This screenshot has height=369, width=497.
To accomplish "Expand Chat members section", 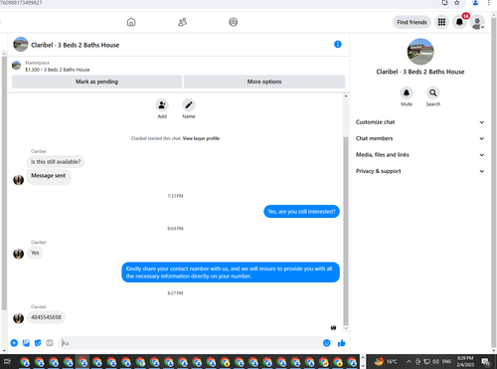I will pyautogui.click(x=419, y=138).
